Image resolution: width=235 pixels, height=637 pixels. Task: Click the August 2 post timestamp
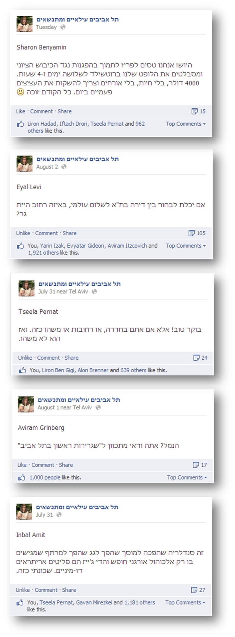tap(47, 167)
